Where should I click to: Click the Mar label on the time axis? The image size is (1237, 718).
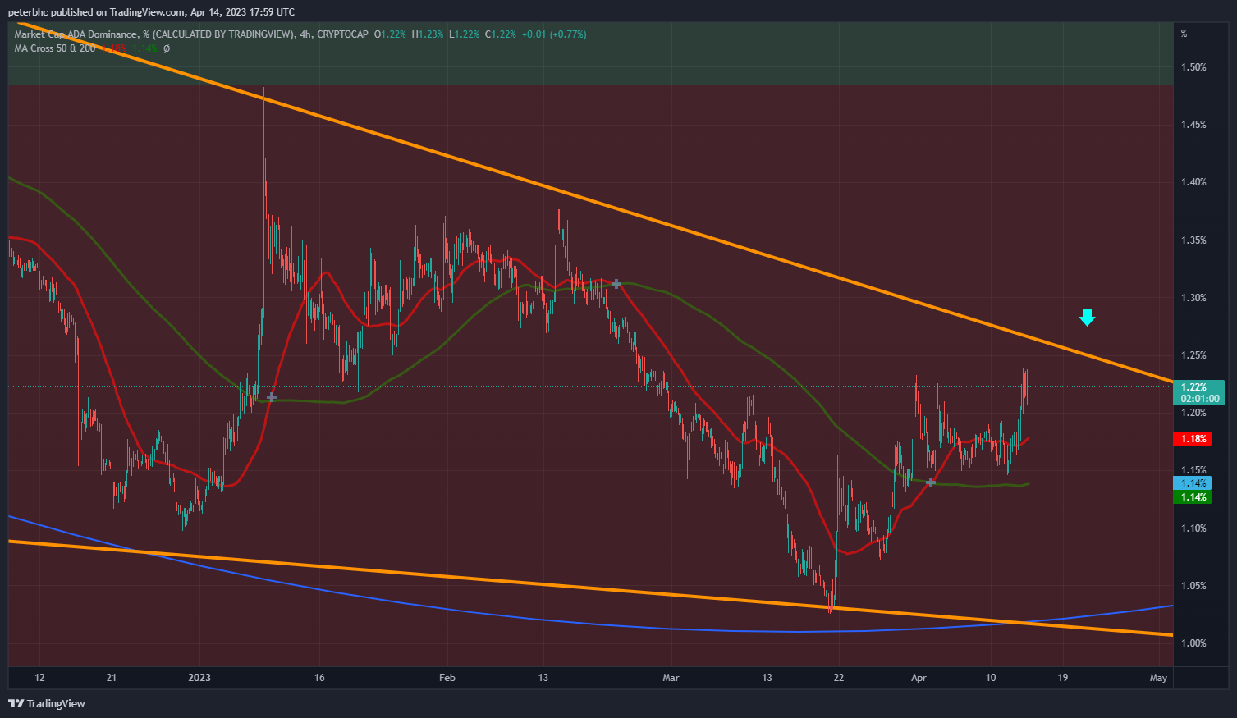click(x=671, y=678)
